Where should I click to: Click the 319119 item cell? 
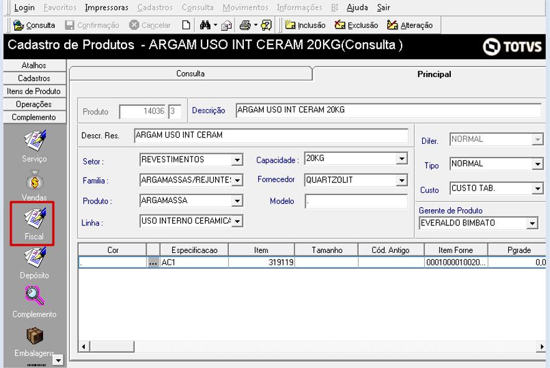[261, 263]
